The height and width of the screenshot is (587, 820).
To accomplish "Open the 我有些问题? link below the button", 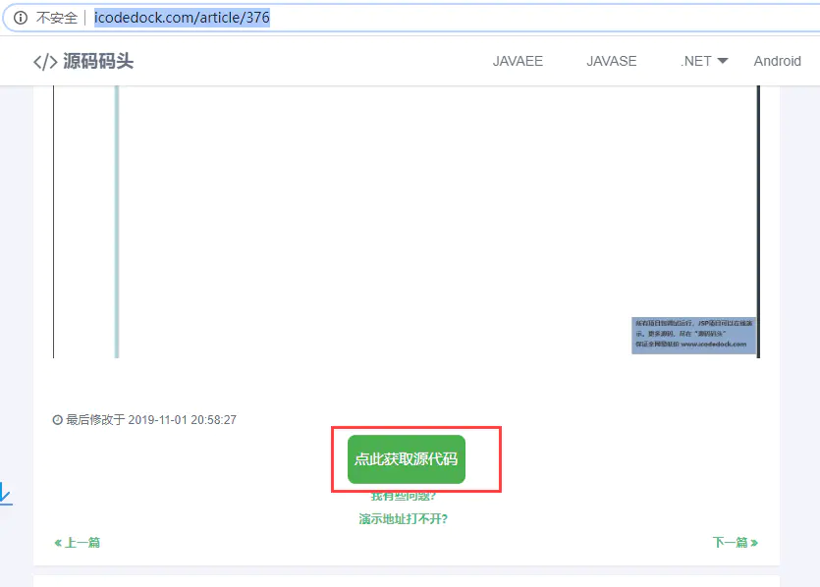I will point(404,496).
